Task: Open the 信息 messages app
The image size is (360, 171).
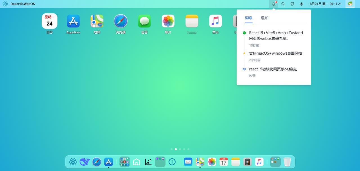Action: 144,21
